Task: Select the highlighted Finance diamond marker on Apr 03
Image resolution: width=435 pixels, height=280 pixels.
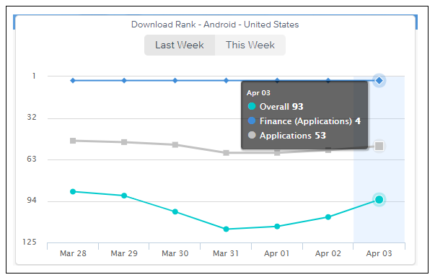Action: (x=379, y=81)
